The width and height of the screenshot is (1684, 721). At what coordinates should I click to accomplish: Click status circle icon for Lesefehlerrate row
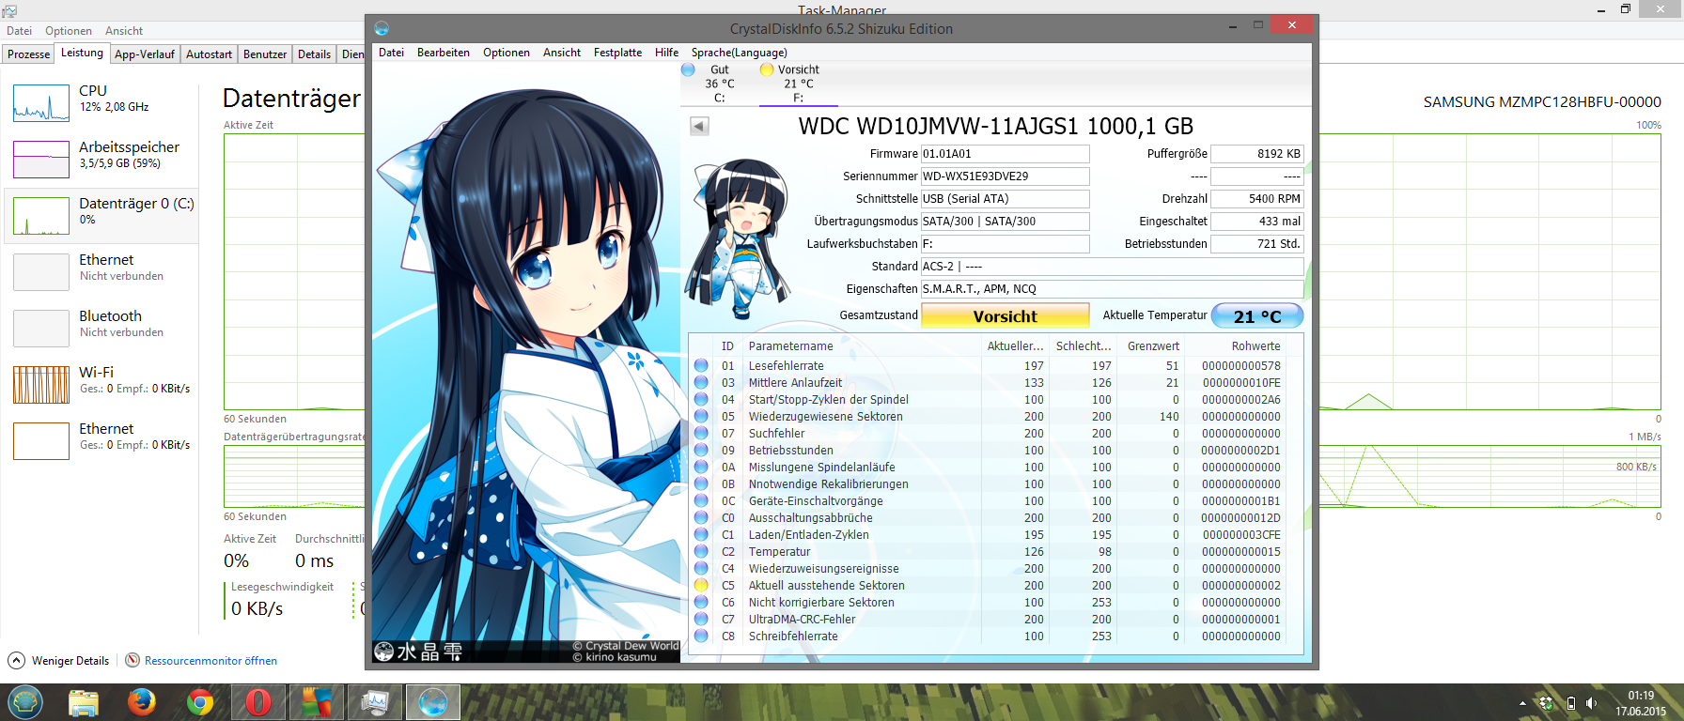point(701,365)
